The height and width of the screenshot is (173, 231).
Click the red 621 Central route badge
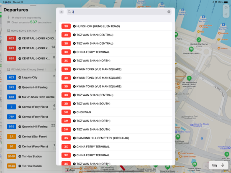(x=11, y=38)
